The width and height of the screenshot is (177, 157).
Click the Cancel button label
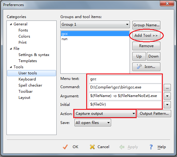(103, 147)
